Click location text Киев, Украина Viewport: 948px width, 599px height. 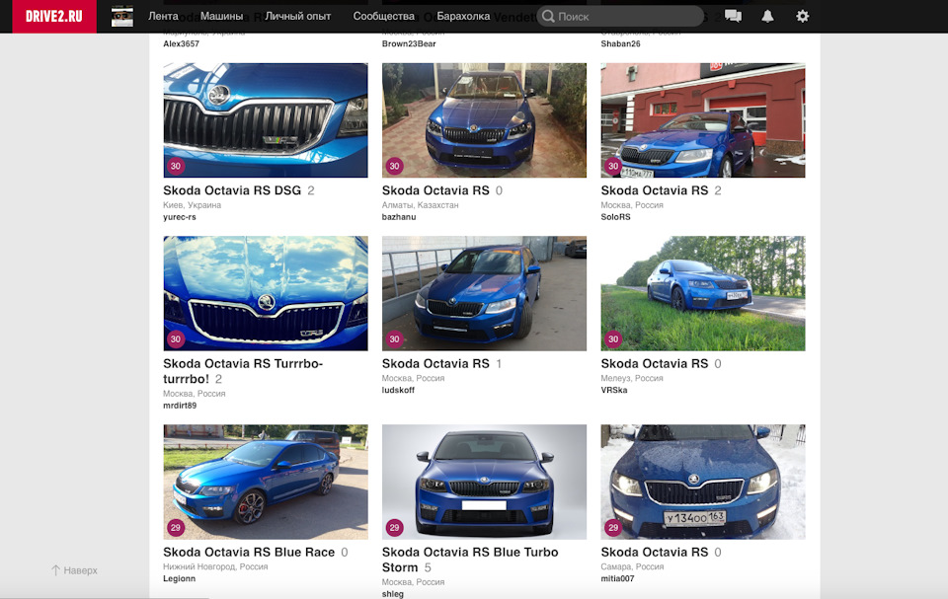click(193, 205)
